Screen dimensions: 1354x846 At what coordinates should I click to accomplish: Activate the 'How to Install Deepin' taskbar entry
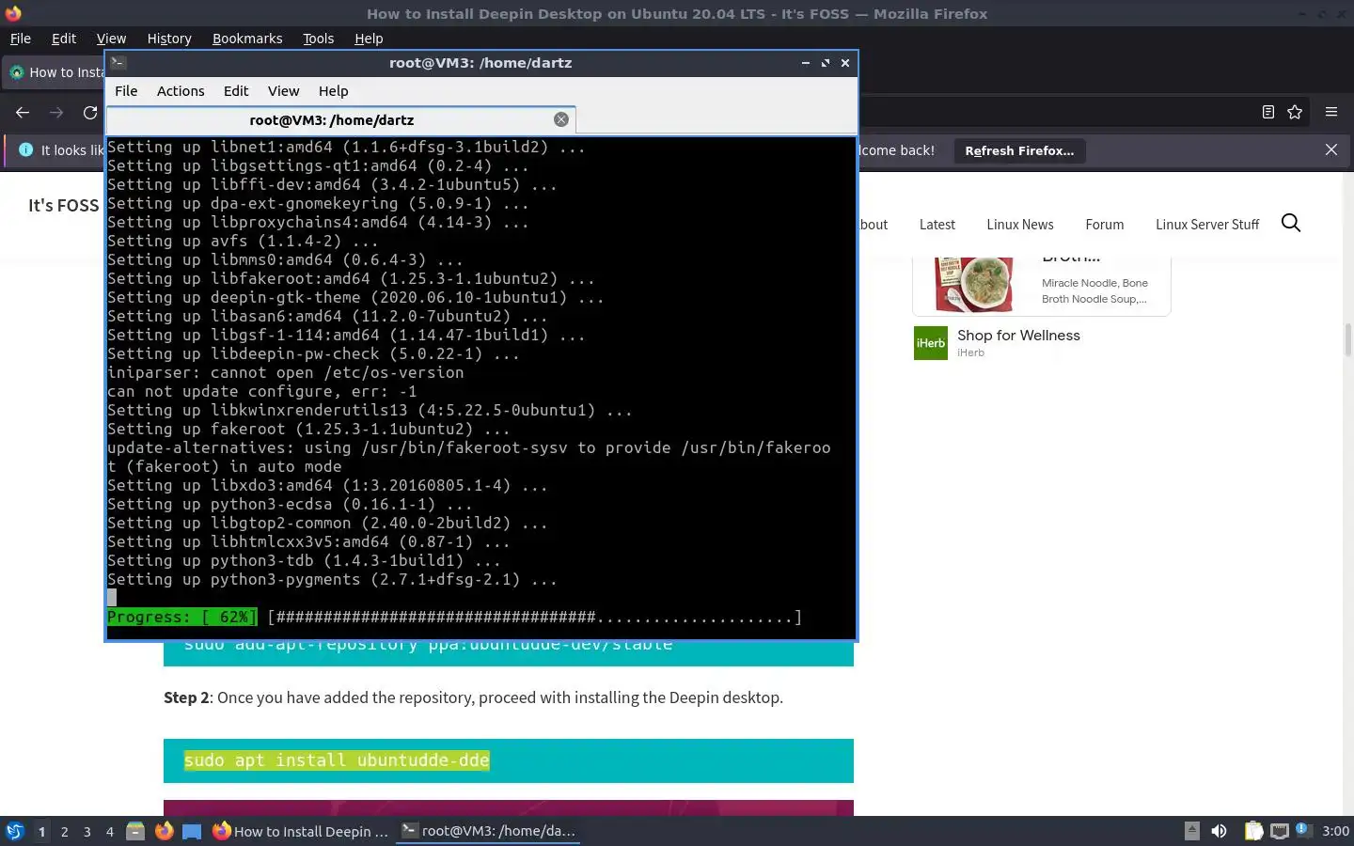point(301,831)
